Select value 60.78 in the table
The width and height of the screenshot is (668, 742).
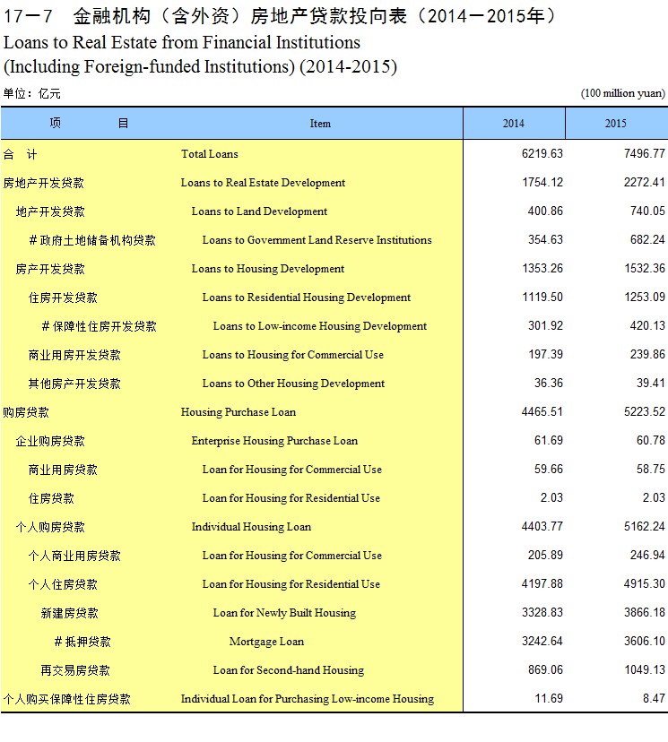(651, 440)
